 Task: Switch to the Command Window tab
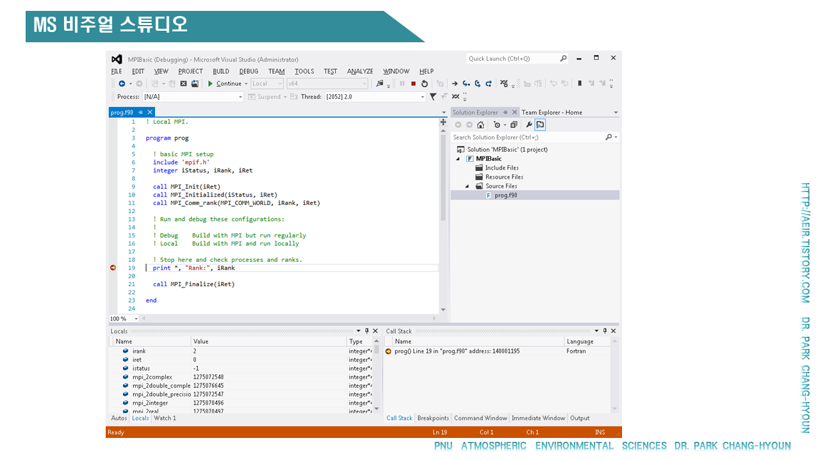click(480, 418)
